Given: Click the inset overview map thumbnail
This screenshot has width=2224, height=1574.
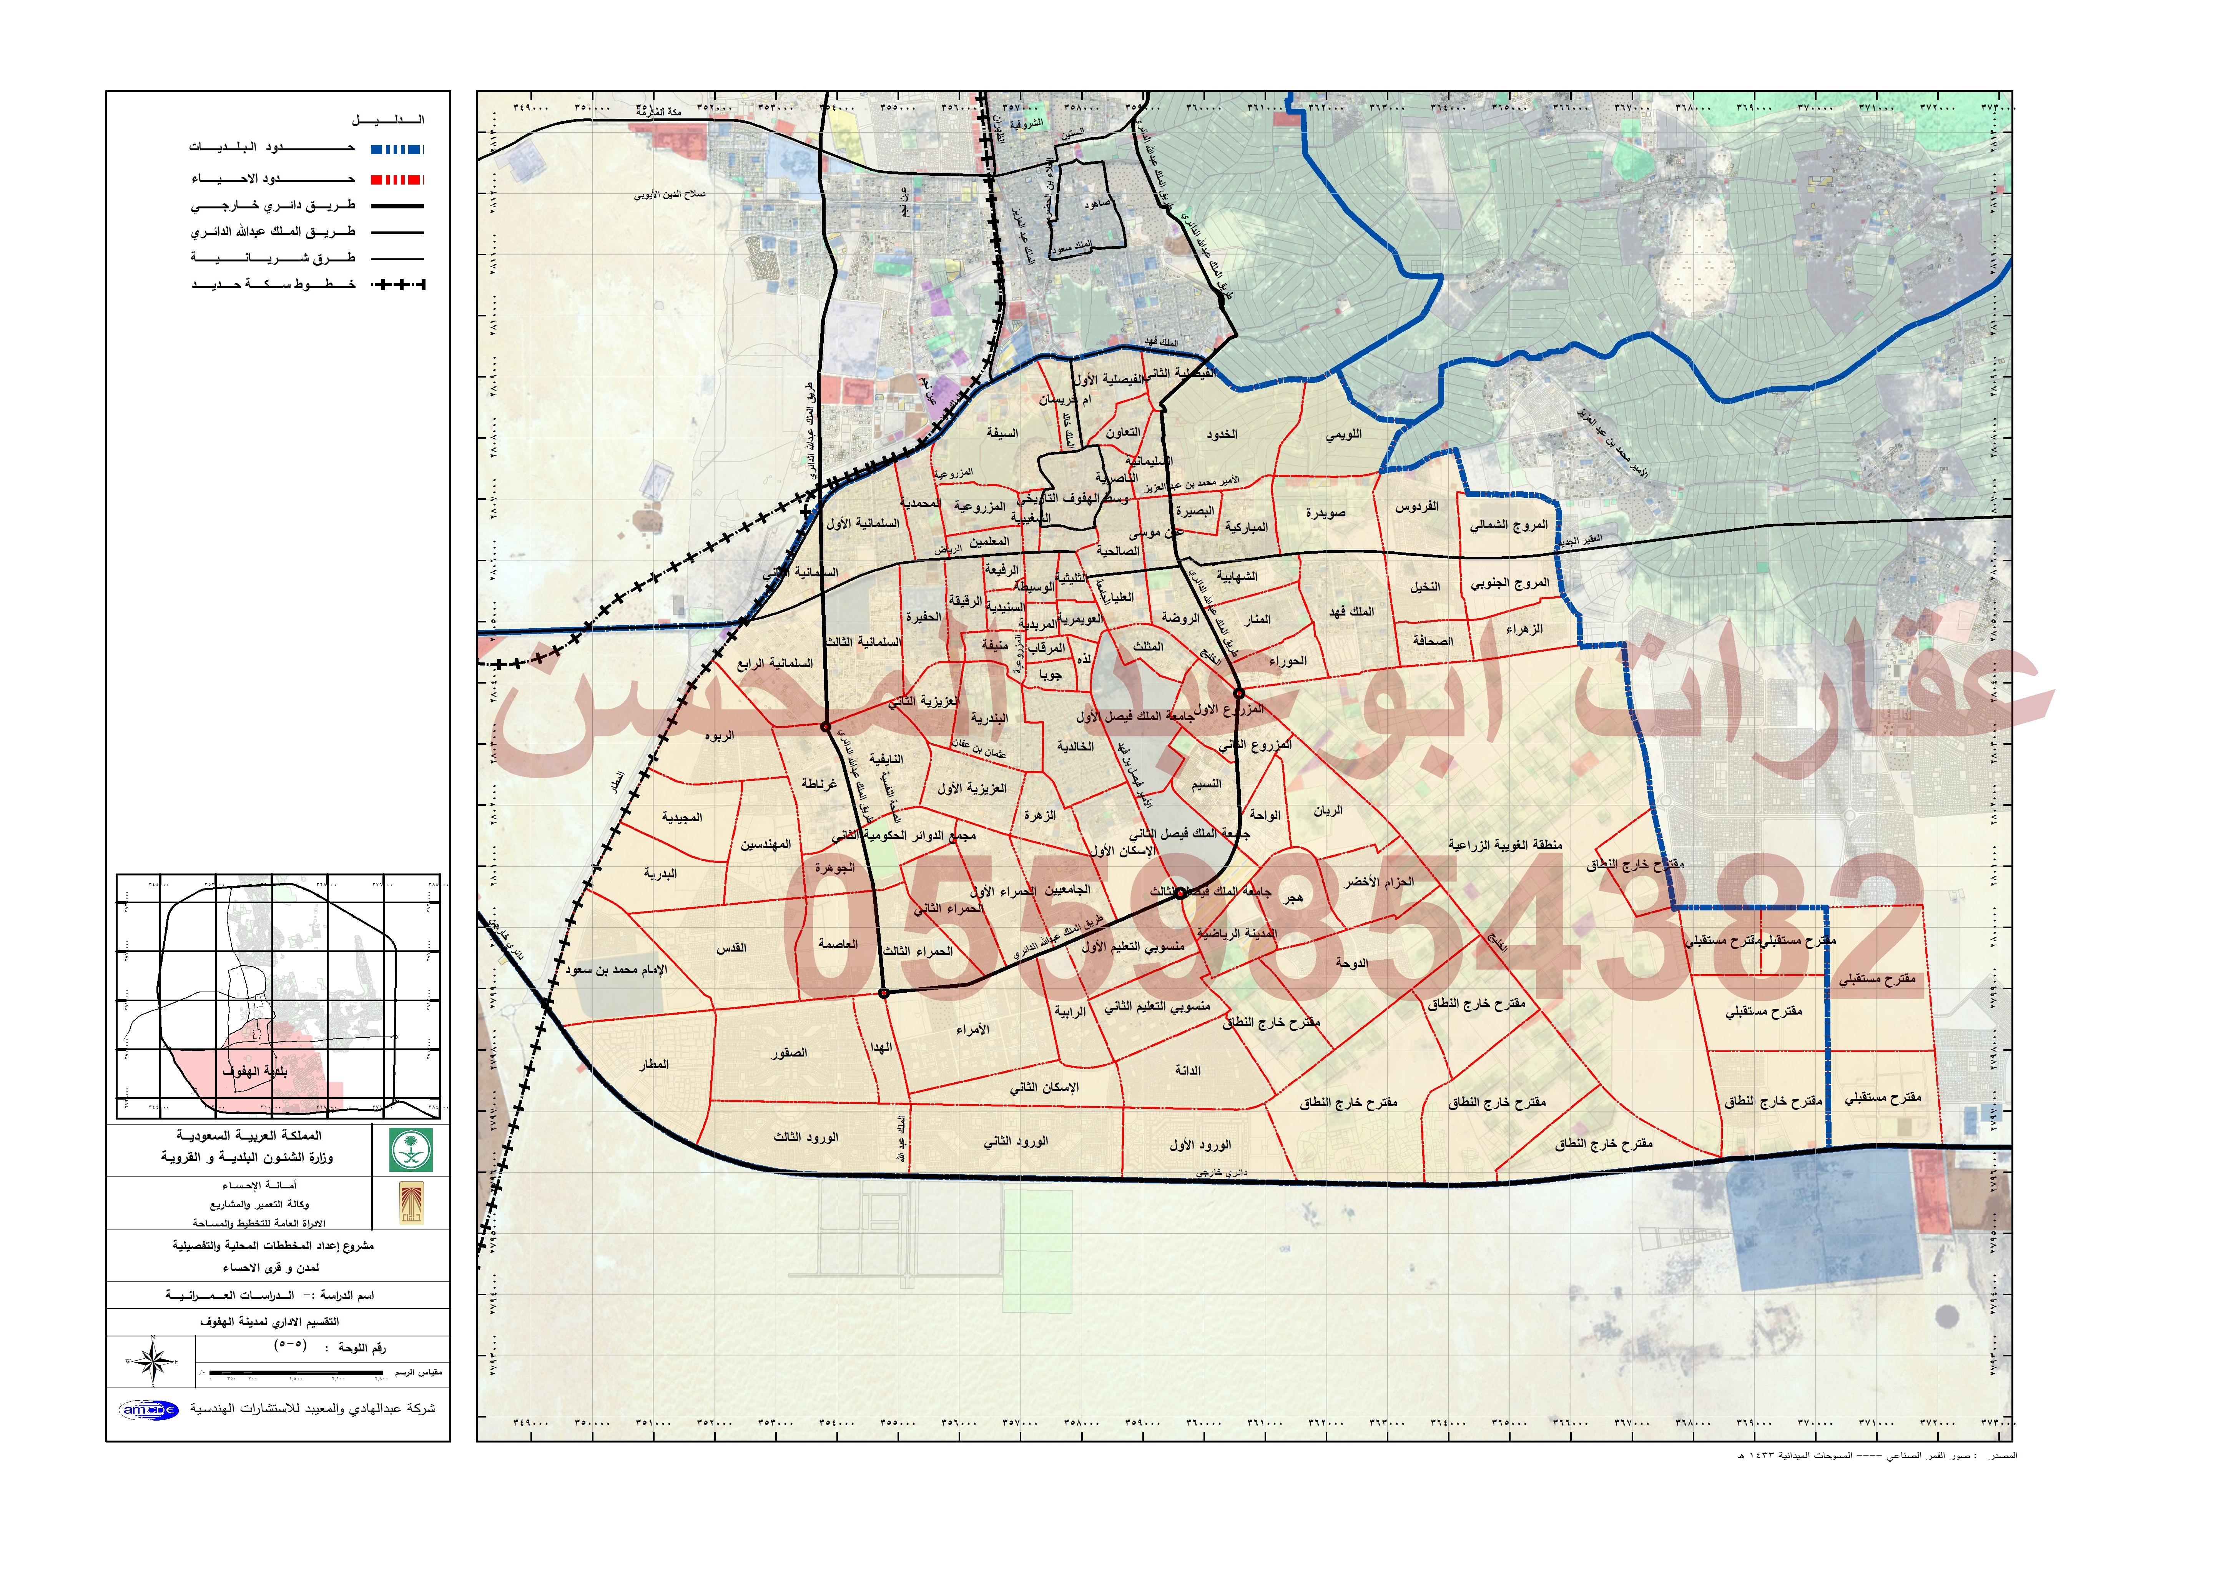Looking at the screenshot, I should (278, 997).
